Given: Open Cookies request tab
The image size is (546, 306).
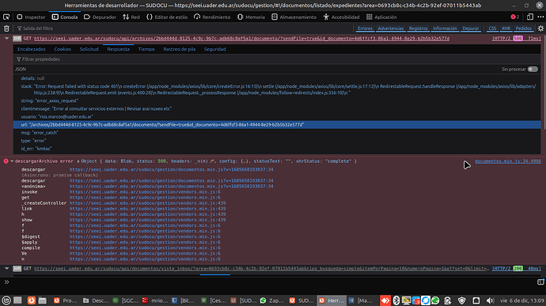Looking at the screenshot, I should pyautogui.click(x=63, y=49).
